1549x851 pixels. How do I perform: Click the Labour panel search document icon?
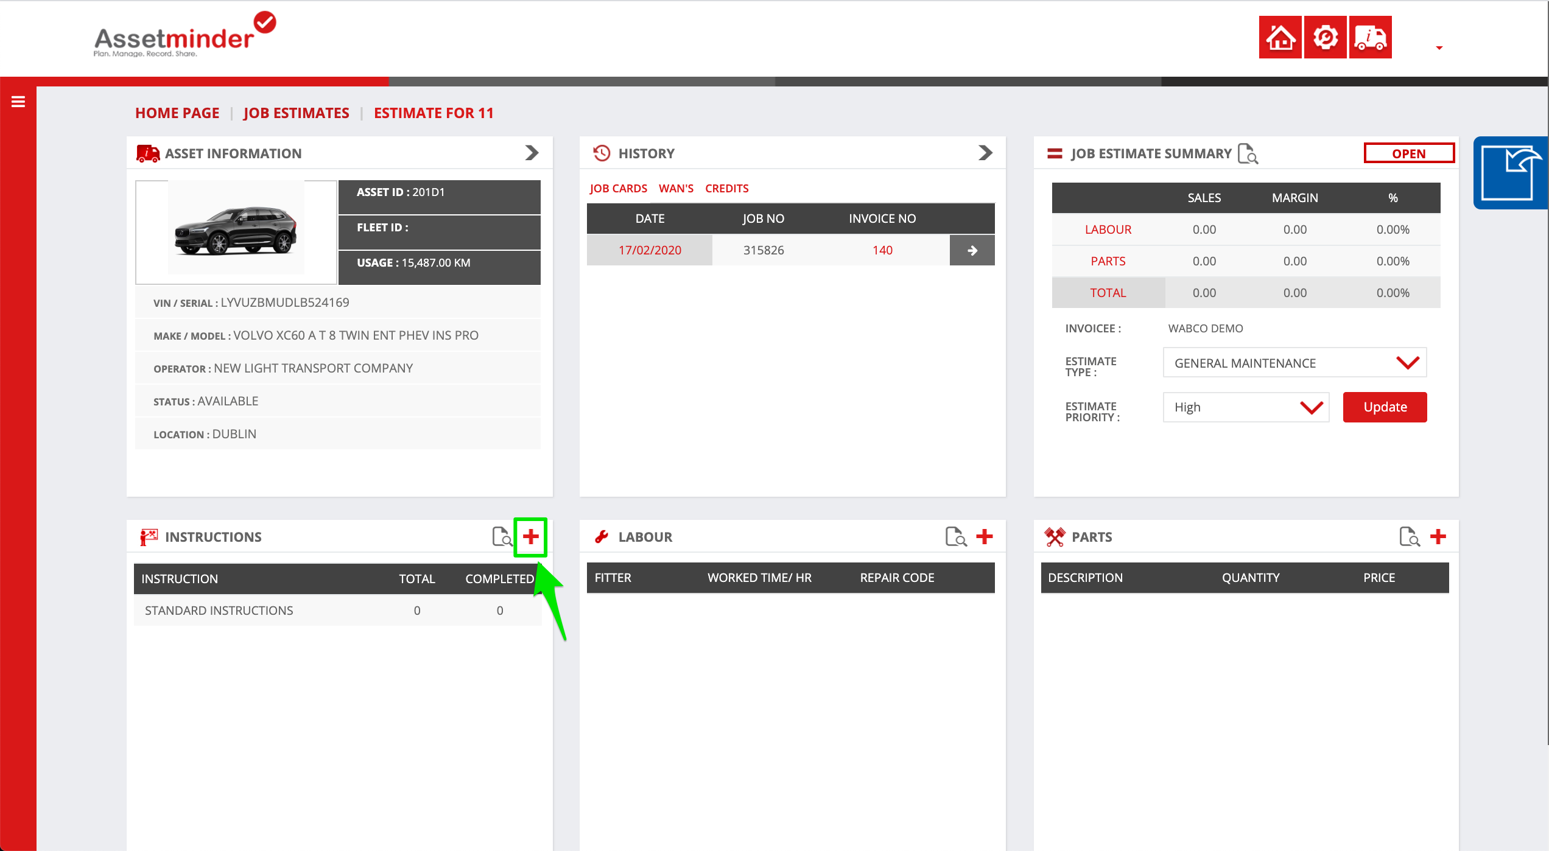click(955, 537)
